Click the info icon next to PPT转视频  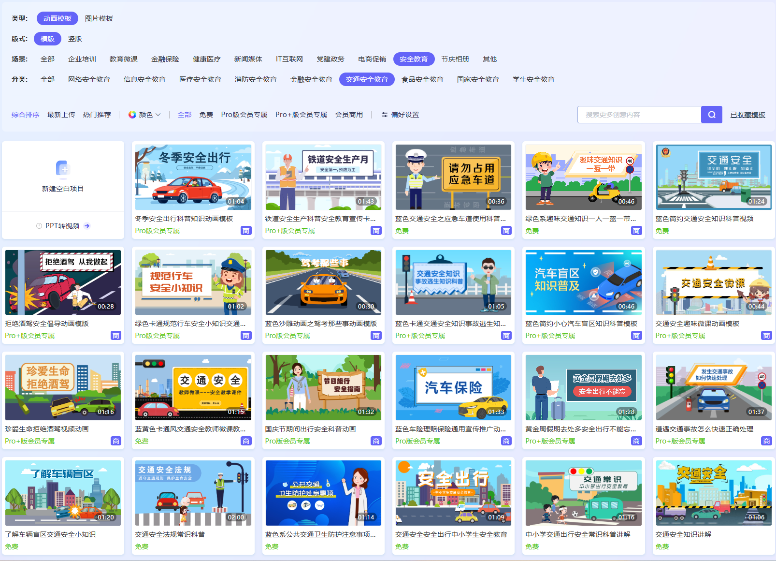pyautogui.click(x=39, y=225)
